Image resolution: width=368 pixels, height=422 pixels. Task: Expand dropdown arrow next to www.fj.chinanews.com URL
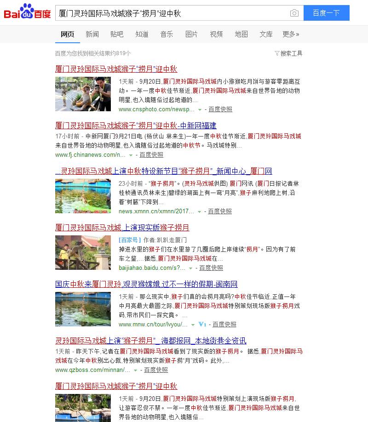pos(131,155)
